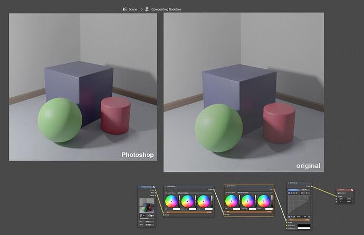The height and width of the screenshot is (235, 364).
Task: Click the Viewer node header icon
Action: (352, 190)
